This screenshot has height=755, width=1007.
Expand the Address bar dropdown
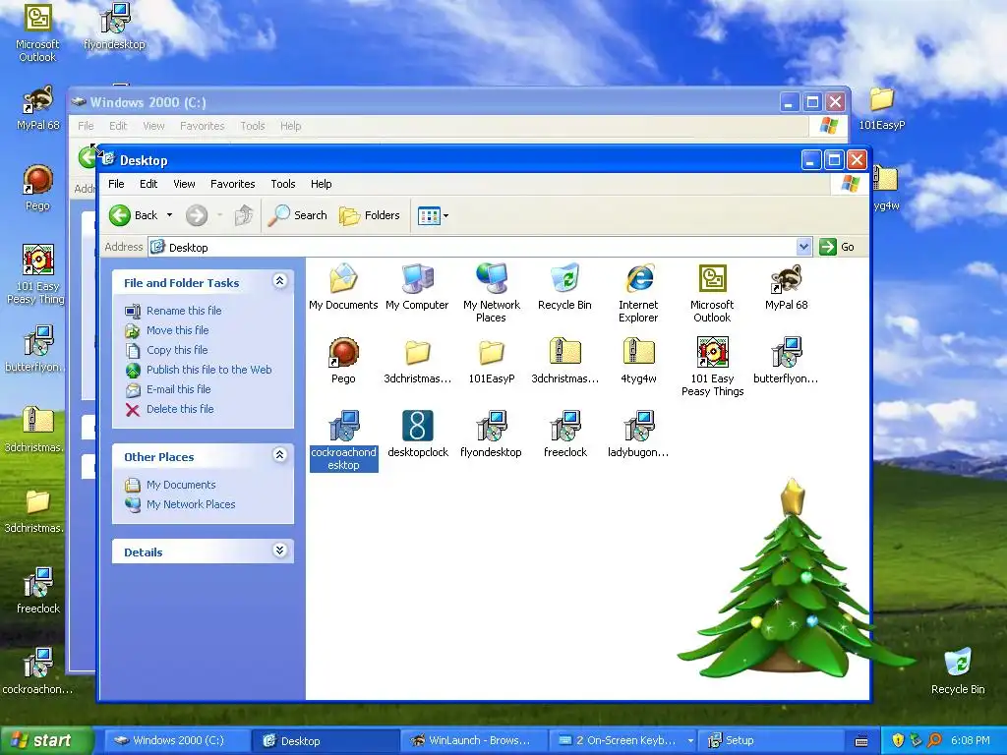[803, 247]
